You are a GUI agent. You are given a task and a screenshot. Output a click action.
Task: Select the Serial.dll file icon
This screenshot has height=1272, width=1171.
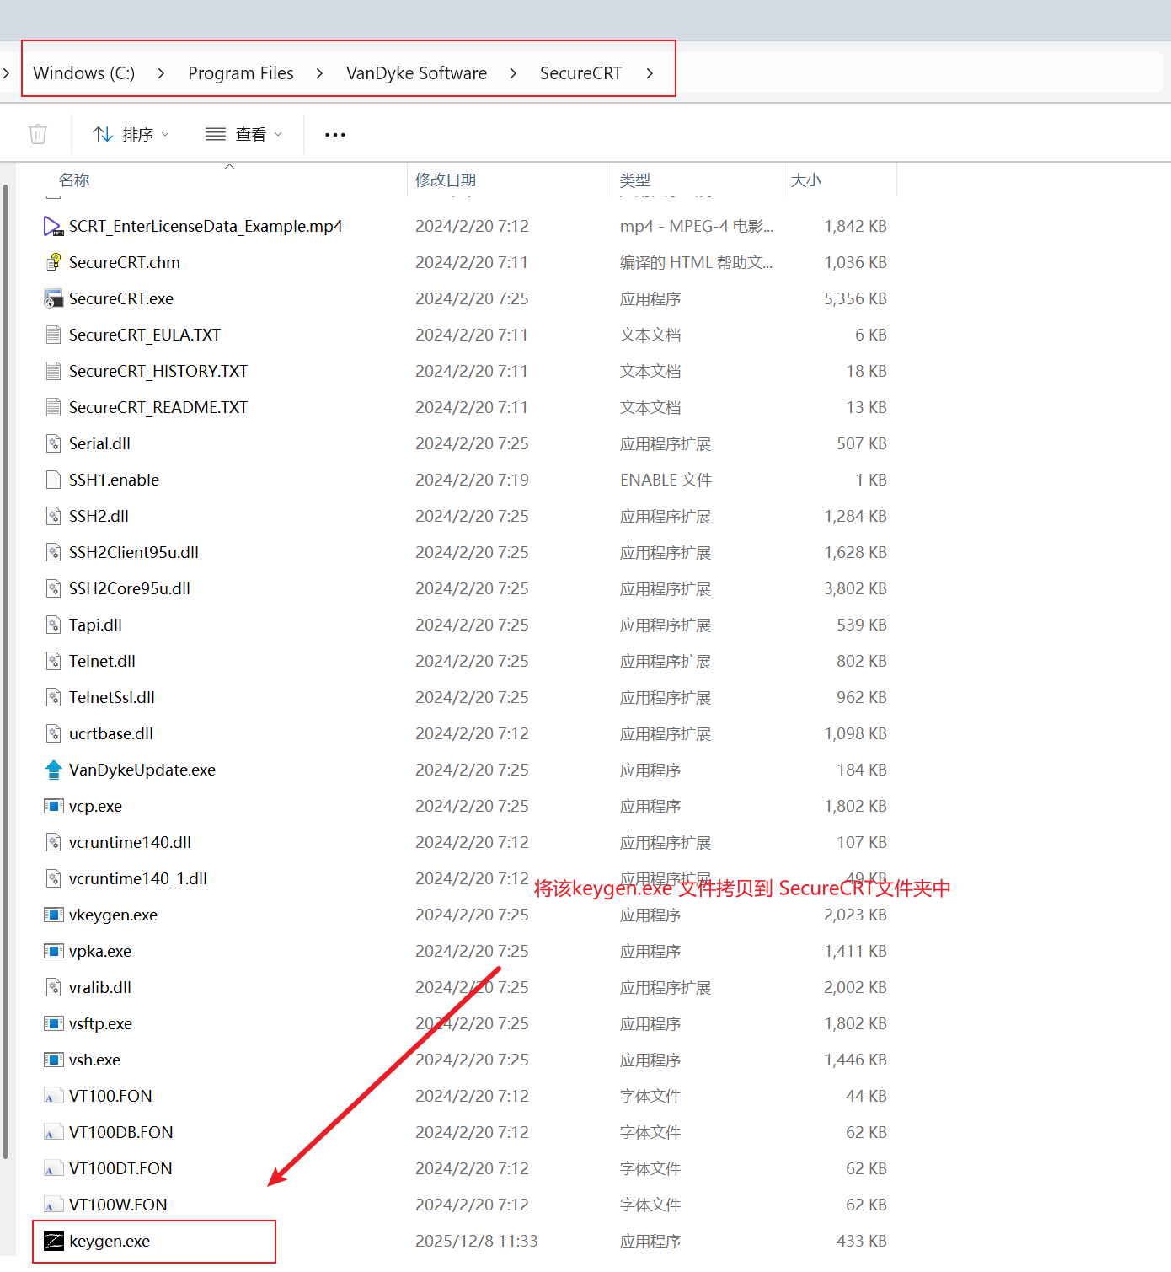point(53,443)
